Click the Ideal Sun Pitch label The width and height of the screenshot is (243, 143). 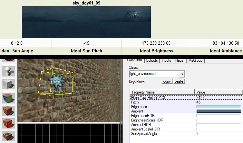[x=86, y=51]
